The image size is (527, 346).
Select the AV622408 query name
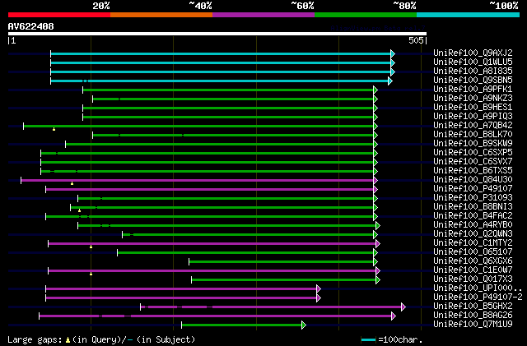pos(31,26)
